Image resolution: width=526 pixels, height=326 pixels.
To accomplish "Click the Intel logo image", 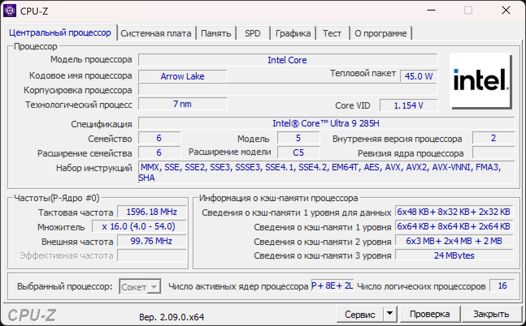I will pos(481,81).
